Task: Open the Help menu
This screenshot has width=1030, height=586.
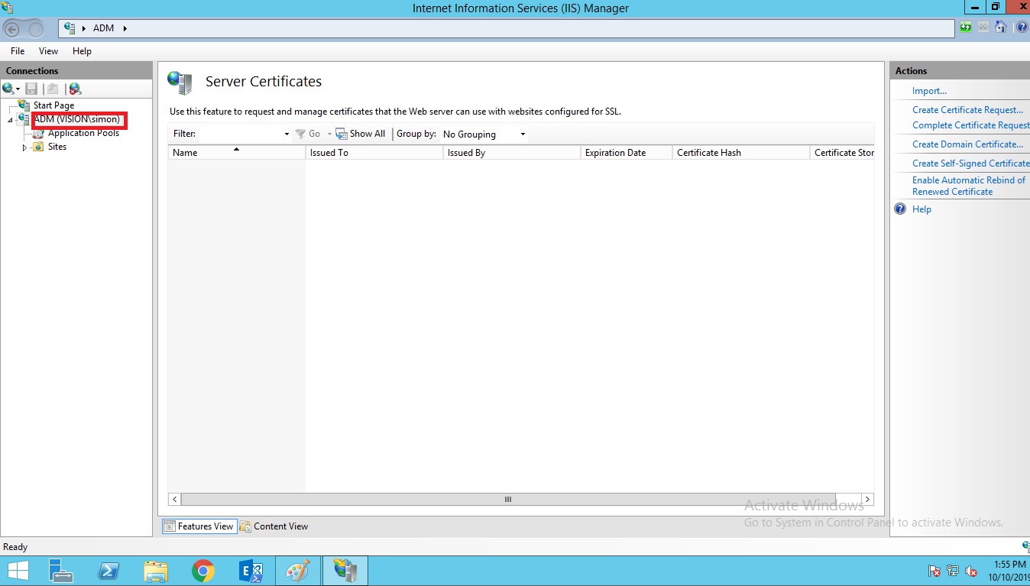Action: [82, 51]
